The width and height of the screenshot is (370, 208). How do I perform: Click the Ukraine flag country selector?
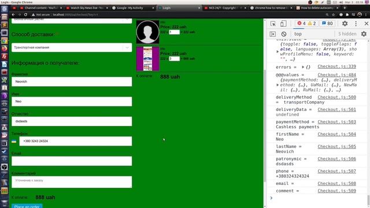click(14, 141)
